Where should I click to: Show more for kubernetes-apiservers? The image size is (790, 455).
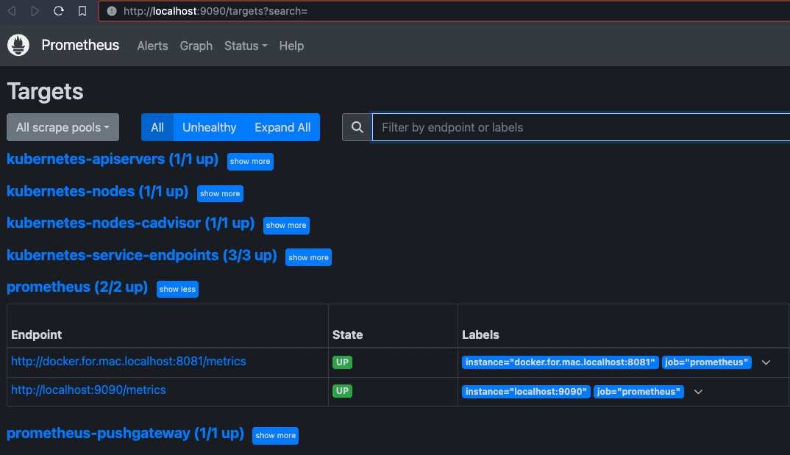coord(250,162)
